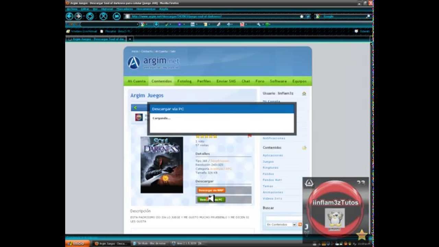
Task: Click the green Descargar via PC button
Action: pos(211,199)
